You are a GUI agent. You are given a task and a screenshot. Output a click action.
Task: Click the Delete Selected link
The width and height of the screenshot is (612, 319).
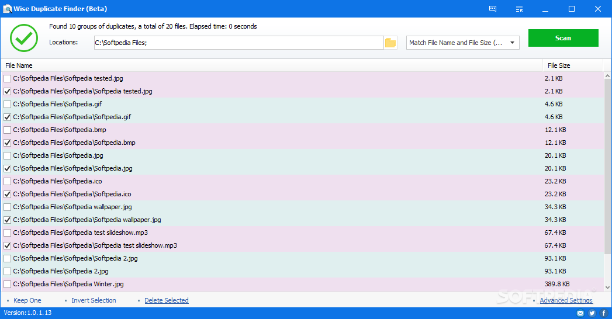click(167, 300)
